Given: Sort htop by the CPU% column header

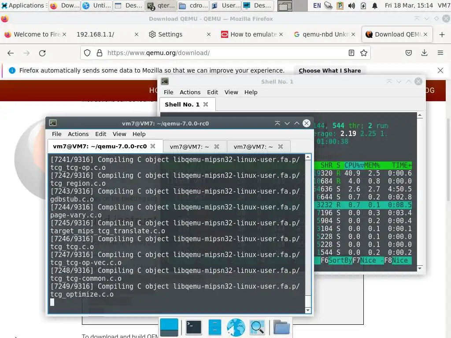Looking at the screenshot, I should pos(354,165).
